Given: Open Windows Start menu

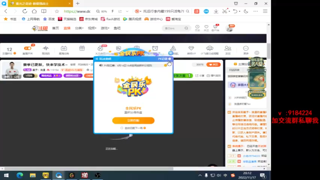Looking at the screenshot, I should click(6, 175).
